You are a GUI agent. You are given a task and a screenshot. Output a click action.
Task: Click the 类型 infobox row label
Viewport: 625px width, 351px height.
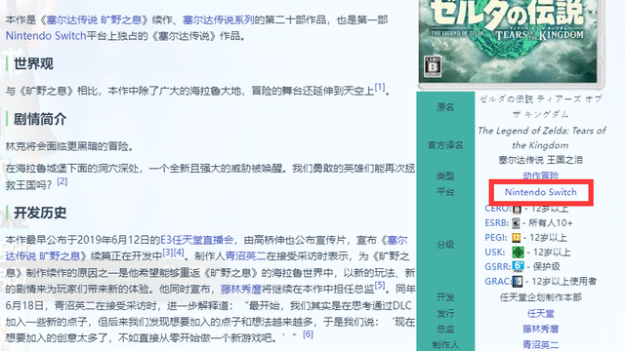(445, 175)
